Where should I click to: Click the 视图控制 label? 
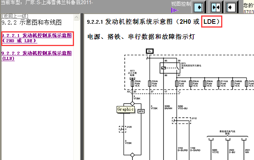click(x=181, y=4)
